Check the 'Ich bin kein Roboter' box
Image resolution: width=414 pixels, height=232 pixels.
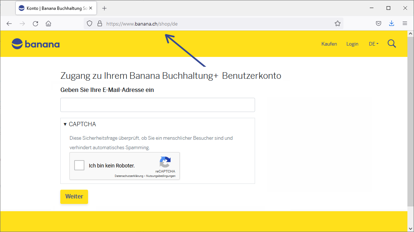click(x=79, y=166)
